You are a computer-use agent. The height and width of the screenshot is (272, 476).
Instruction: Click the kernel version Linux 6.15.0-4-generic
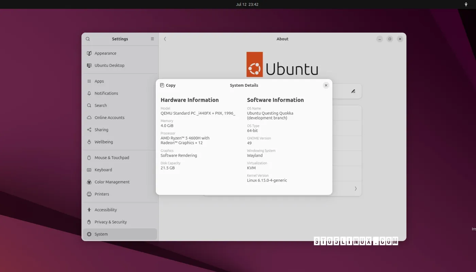[267, 181]
